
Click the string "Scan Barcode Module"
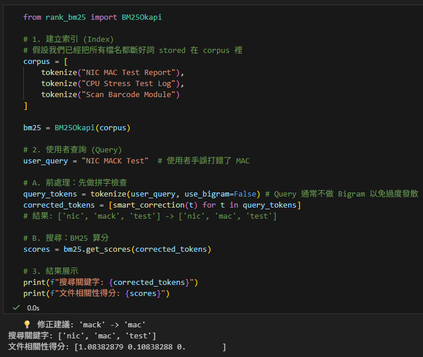pos(129,95)
